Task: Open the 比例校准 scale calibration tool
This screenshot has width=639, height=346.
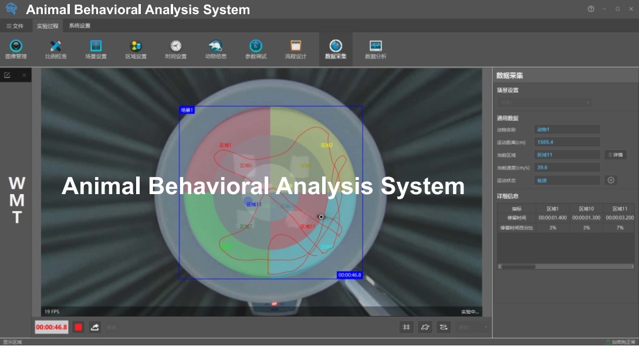Action: (56, 50)
